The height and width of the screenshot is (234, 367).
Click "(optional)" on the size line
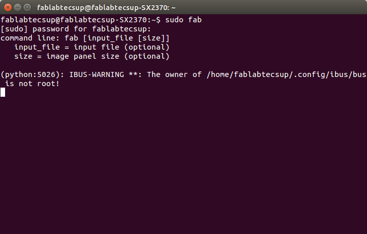pyautogui.click(x=147, y=56)
